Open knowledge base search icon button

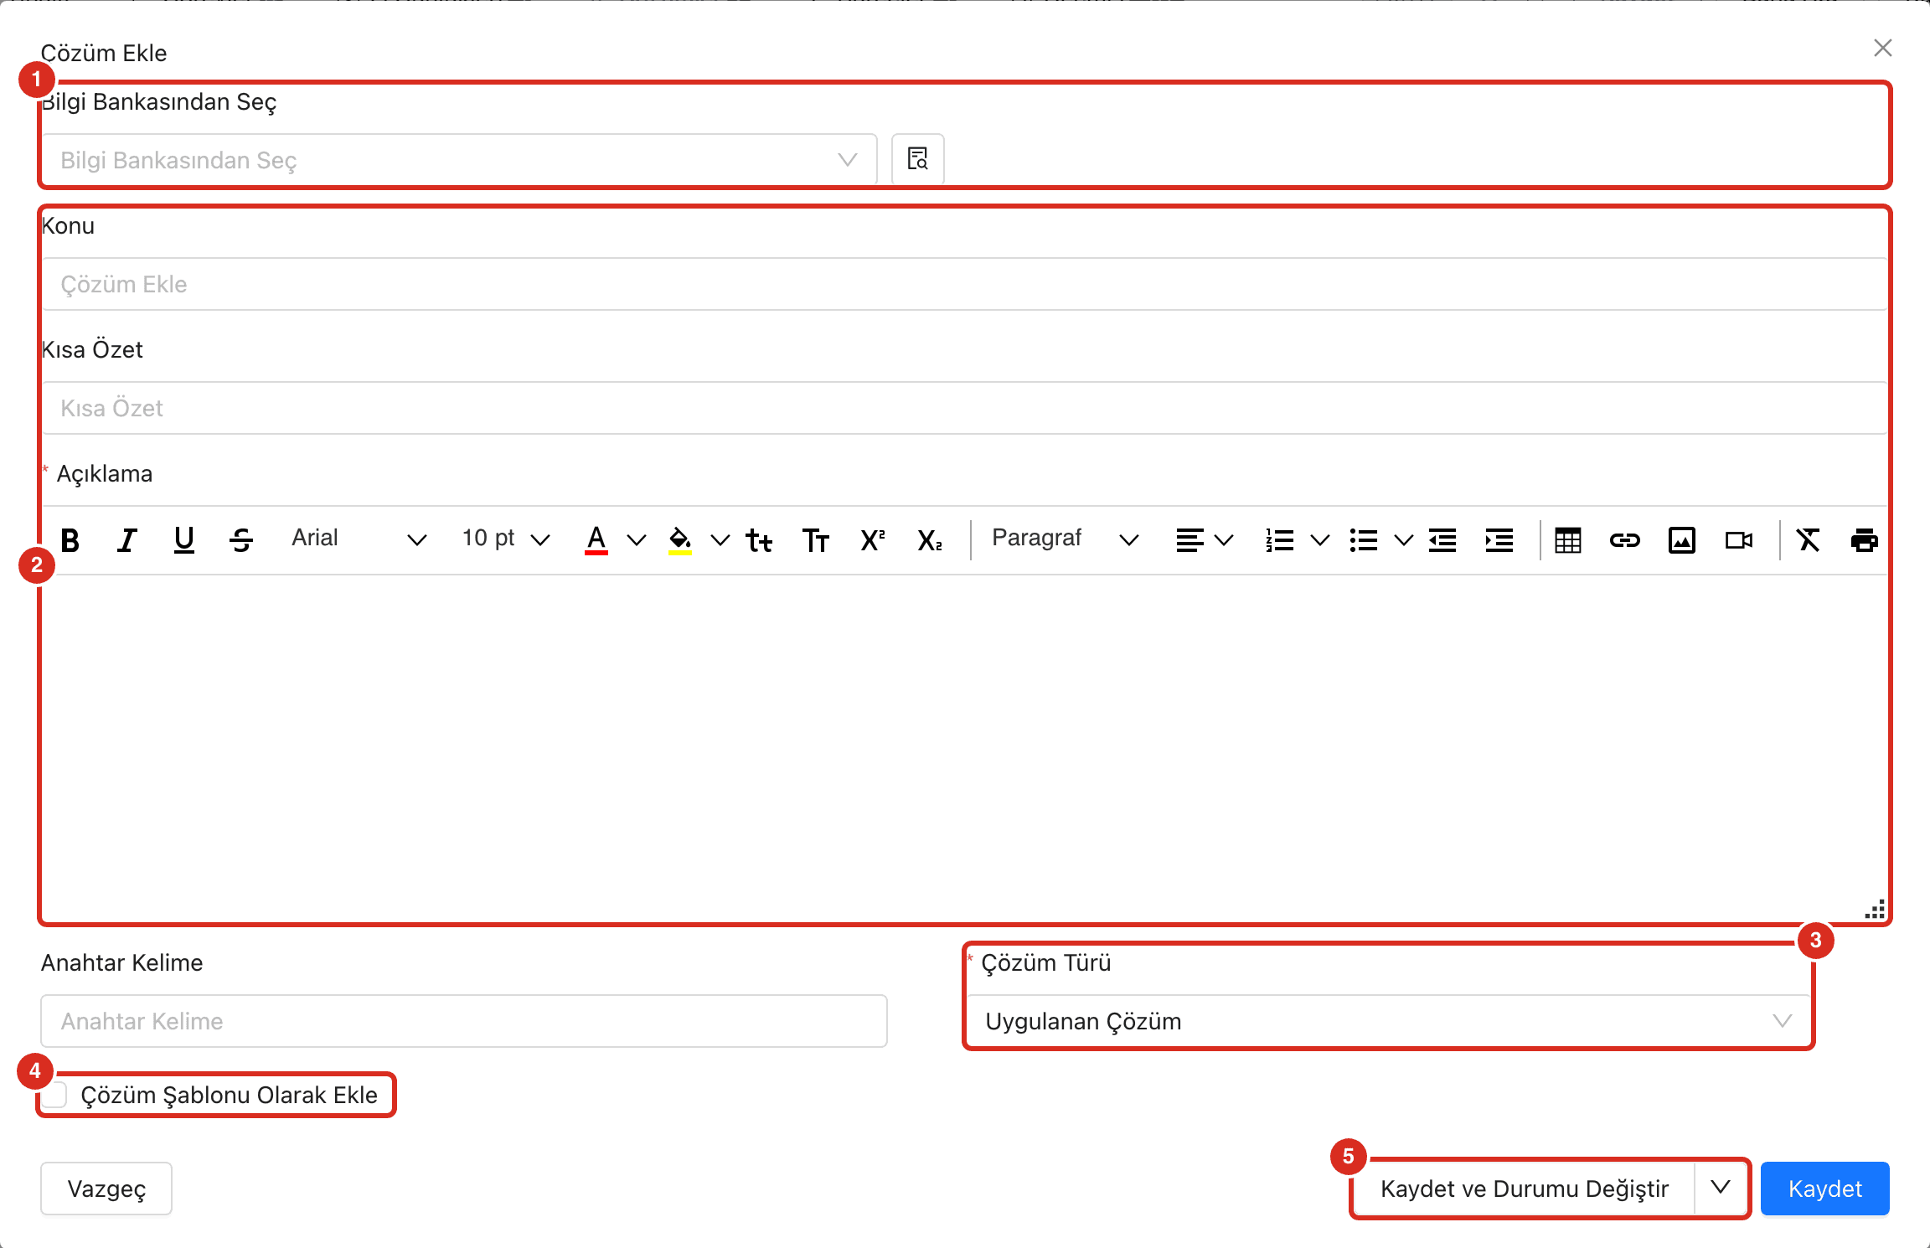pos(918,159)
